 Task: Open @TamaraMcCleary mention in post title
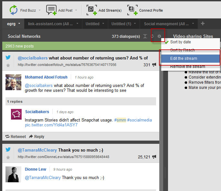click(x=37, y=150)
